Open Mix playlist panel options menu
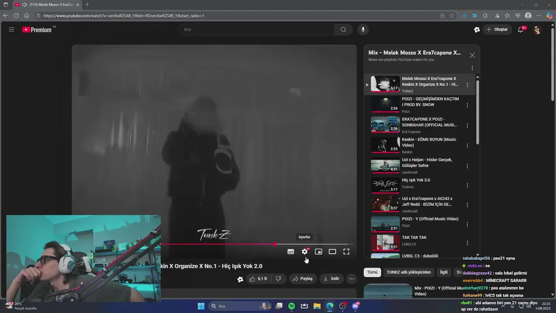 click(472, 68)
